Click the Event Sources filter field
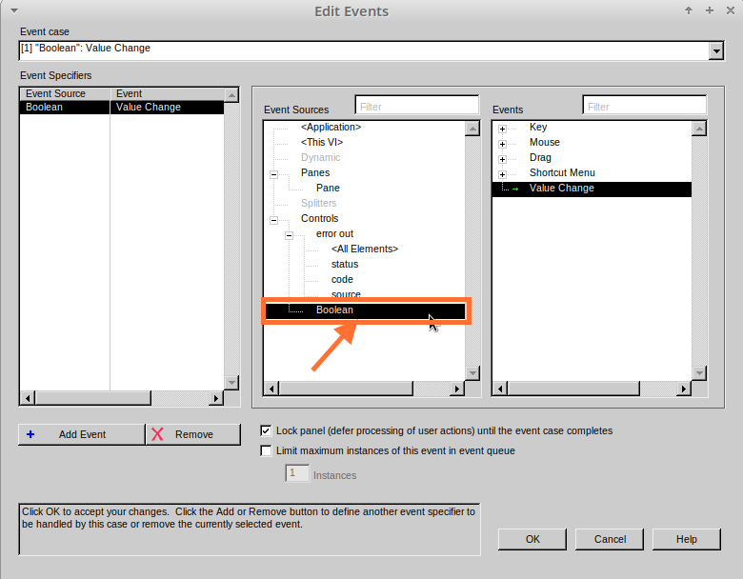Image resolution: width=743 pixels, height=579 pixels. (x=417, y=105)
